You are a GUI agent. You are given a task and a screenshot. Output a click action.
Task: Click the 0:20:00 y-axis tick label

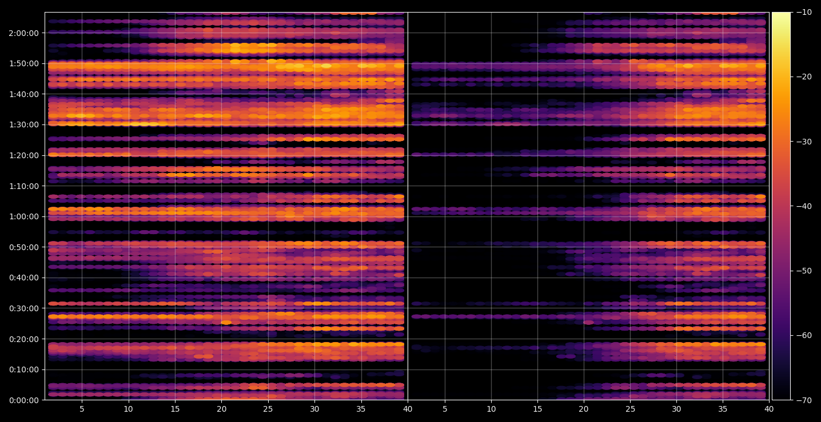click(x=23, y=339)
